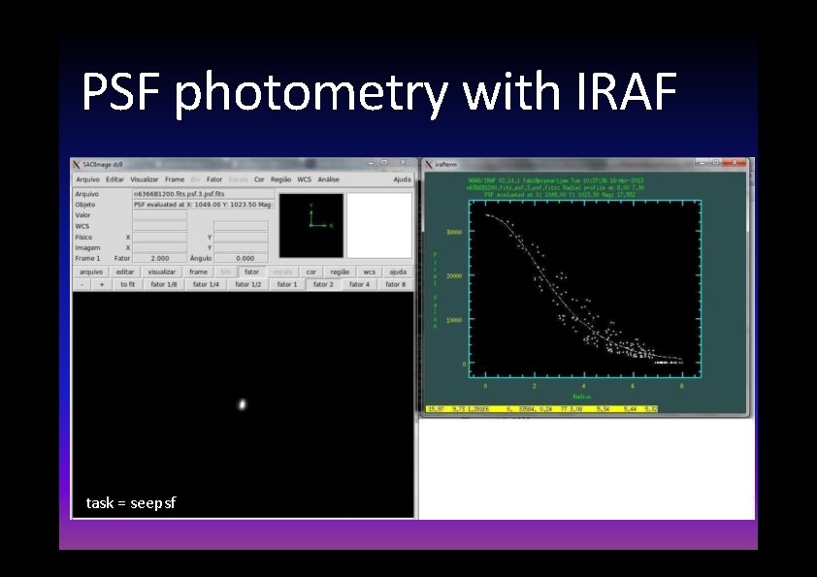Minimize the SAOImage ds9 window
Viewport: 817px width, 577px height.
[371, 163]
